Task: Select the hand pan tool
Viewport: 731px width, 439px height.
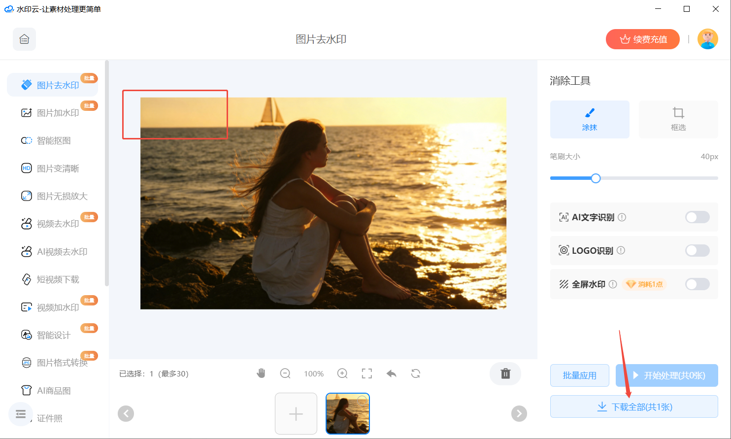Action: tap(261, 373)
